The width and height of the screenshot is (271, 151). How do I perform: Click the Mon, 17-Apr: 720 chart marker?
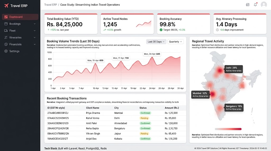pos(121,62)
